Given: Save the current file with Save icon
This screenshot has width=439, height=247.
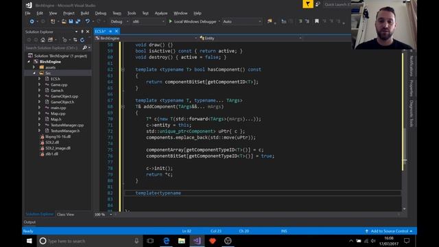Looking at the screenshot, I should (71, 21).
